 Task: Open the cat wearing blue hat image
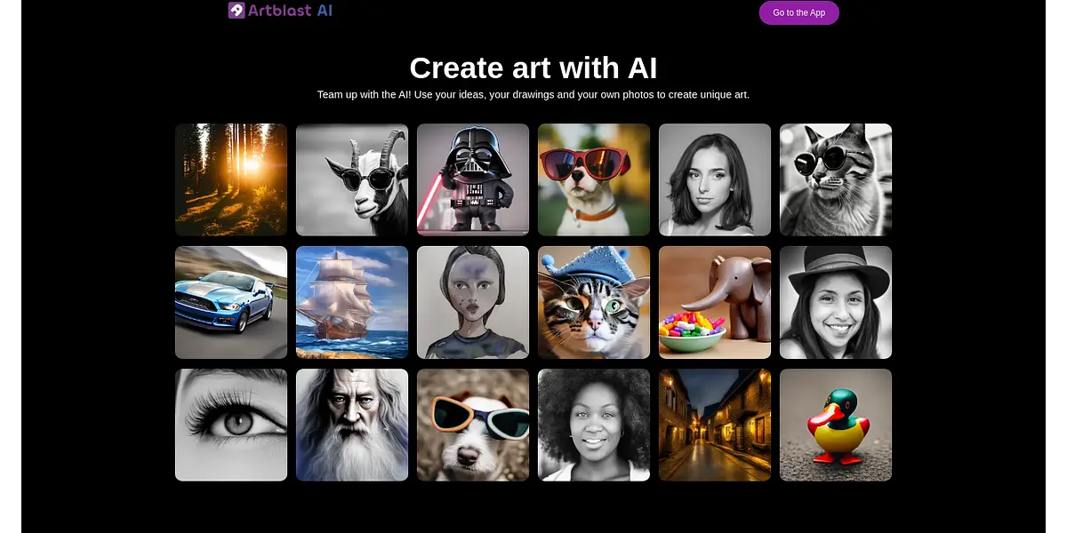594,302
